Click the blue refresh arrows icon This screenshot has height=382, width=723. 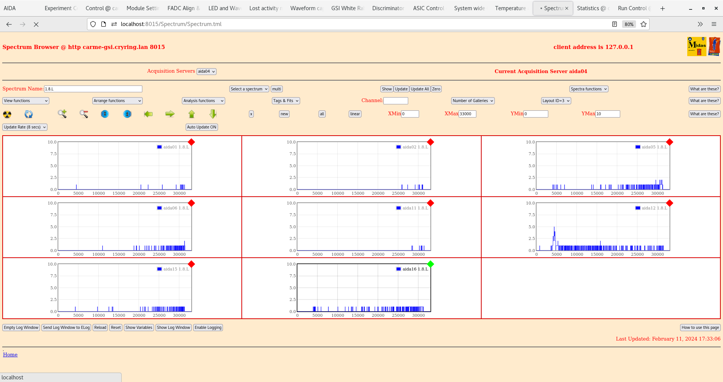pos(29,114)
